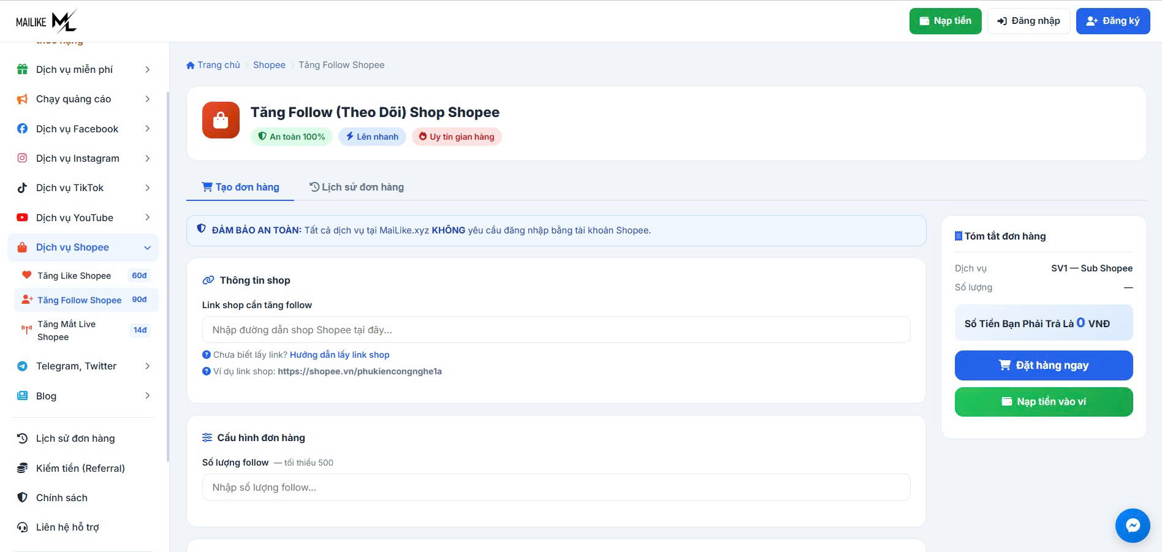This screenshot has height=552, width=1162.
Task: Click the Instagram icon in sidebar
Action: click(x=22, y=158)
